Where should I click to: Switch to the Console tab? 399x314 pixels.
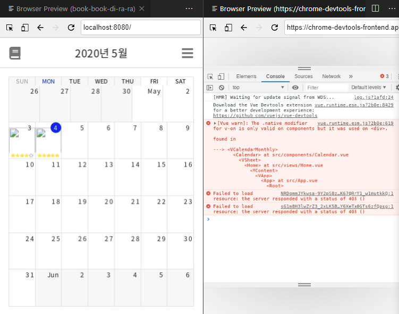(275, 77)
